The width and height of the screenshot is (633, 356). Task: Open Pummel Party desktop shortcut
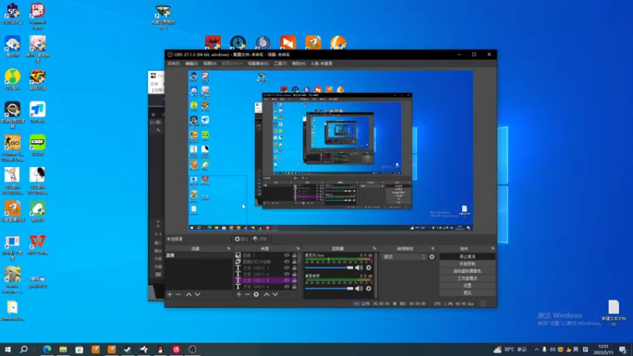pyautogui.click(x=37, y=17)
